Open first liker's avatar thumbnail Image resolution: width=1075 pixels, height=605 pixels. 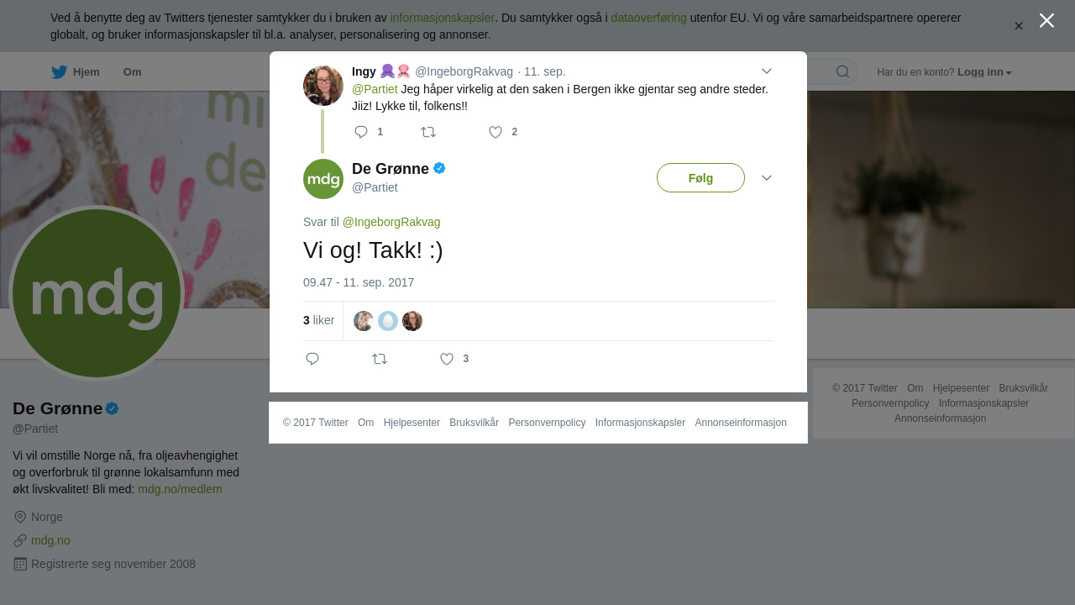[x=364, y=321]
